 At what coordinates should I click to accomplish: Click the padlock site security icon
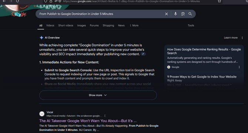pyautogui.click(x=51, y=1)
